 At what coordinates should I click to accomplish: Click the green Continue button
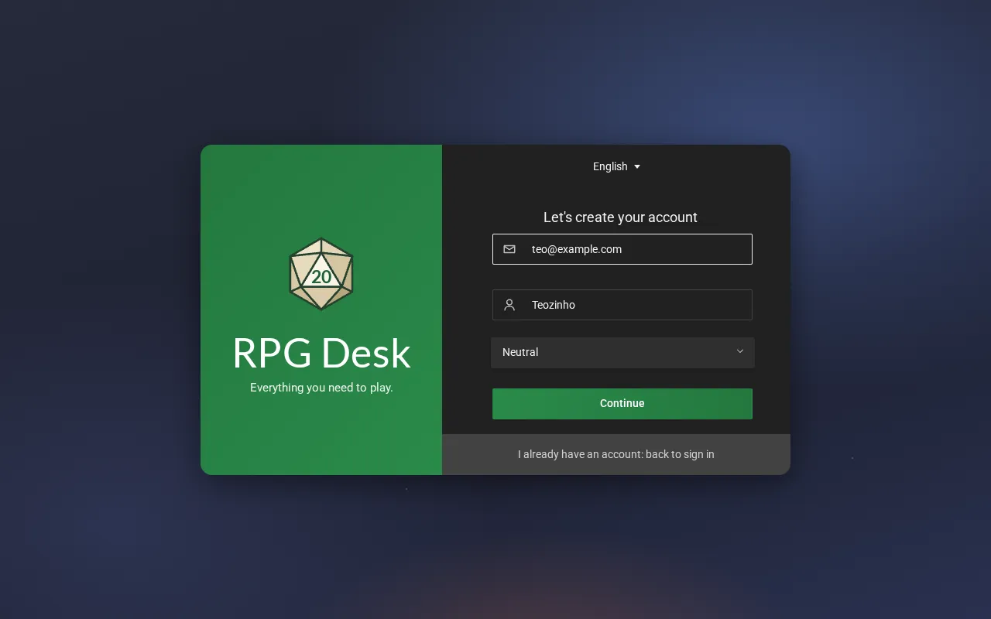pyautogui.click(x=622, y=404)
